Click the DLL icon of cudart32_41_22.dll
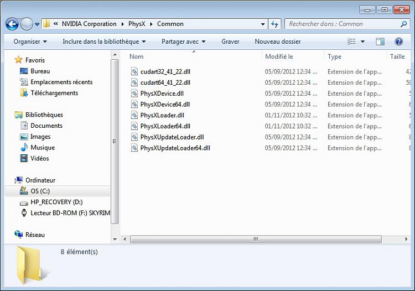 [134, 71]
